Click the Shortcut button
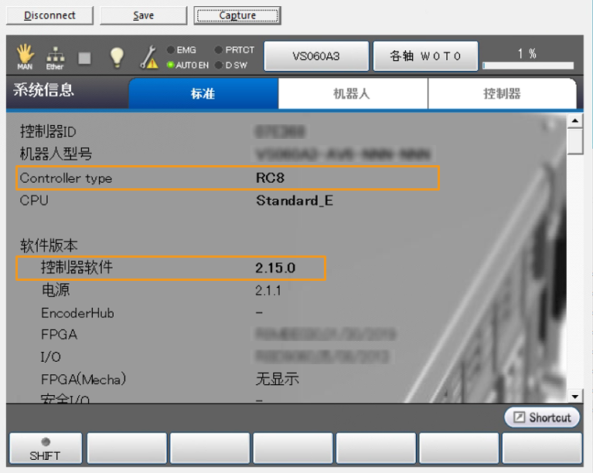 click(x=542, y=417)
